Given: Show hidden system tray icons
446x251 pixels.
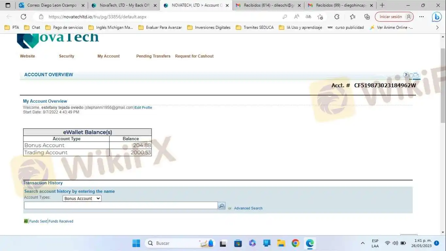Looking at the screenshot, I should coord(362,243).
